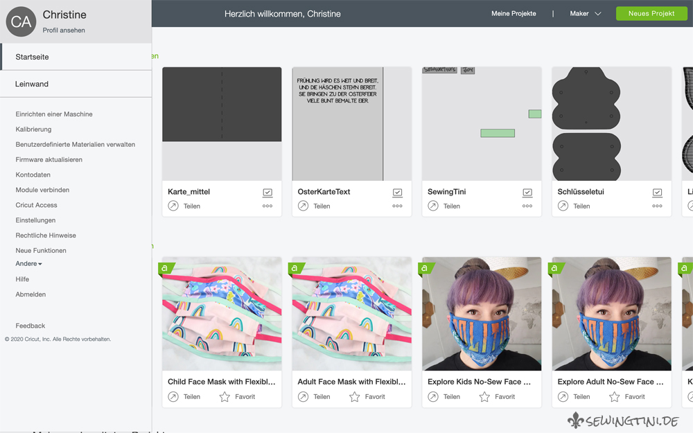Share icon on Explore Adult No-Sew
693x433 pixels.
(563, 397)
